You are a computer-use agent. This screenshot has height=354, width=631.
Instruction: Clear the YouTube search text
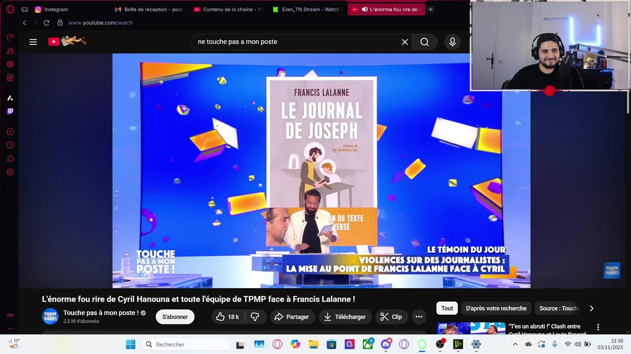[405, 42]
